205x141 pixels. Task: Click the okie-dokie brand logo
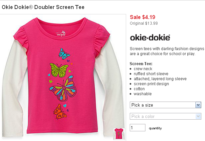click(x=150, y=37)
